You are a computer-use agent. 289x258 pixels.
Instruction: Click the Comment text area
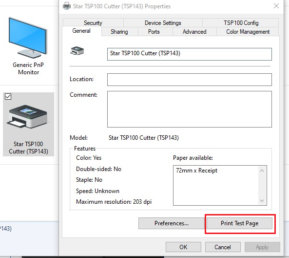pyautogui.click(x=190, y=109)
